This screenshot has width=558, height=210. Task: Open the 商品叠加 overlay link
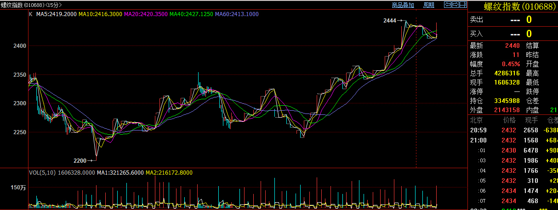tap(403, 5)
